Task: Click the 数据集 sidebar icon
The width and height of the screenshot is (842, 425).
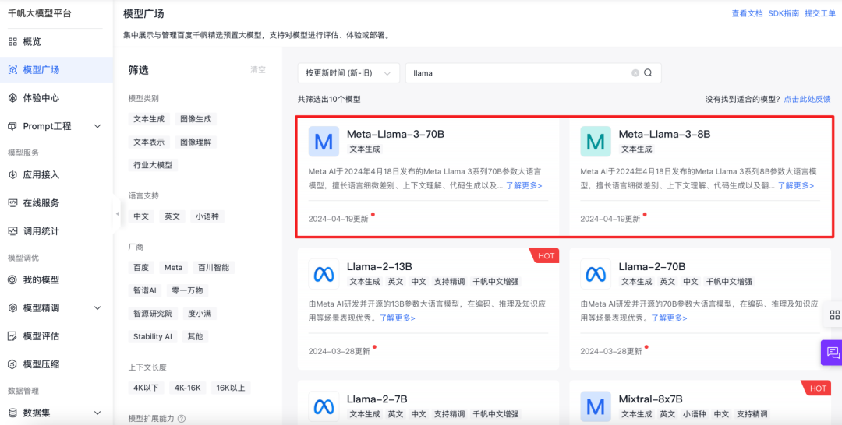Action: pyautogui.click(x=13, y=413)
